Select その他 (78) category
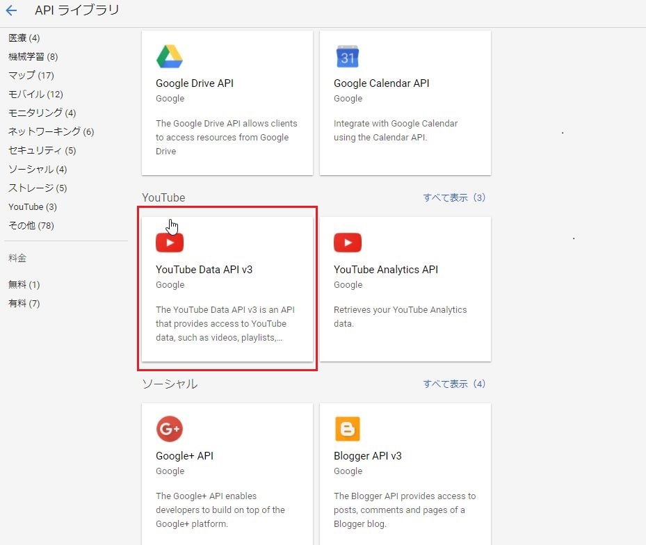Screen dimensions: 646x545 tap(31, 226)
